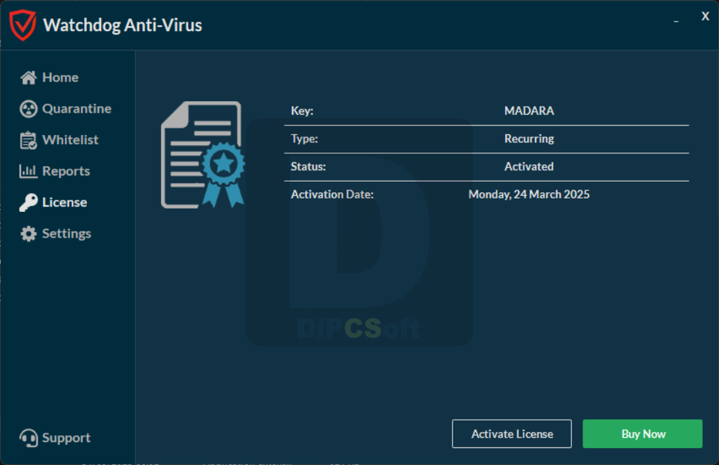The image size is (719, 465).
Task: Click the Type: label
Action: coord(304,138)
